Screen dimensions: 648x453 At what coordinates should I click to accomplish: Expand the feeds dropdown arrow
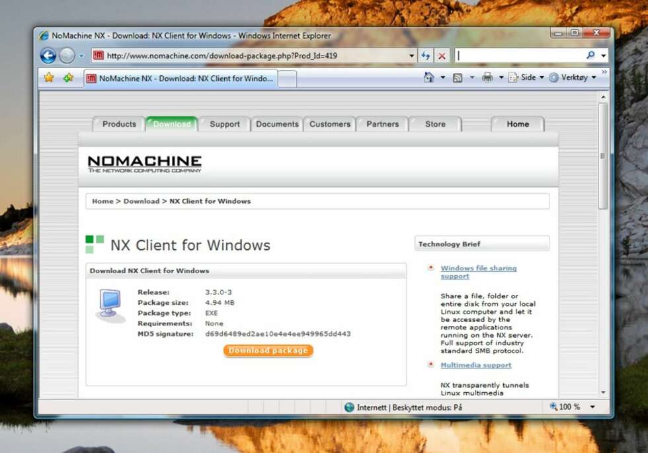point(472,77)
